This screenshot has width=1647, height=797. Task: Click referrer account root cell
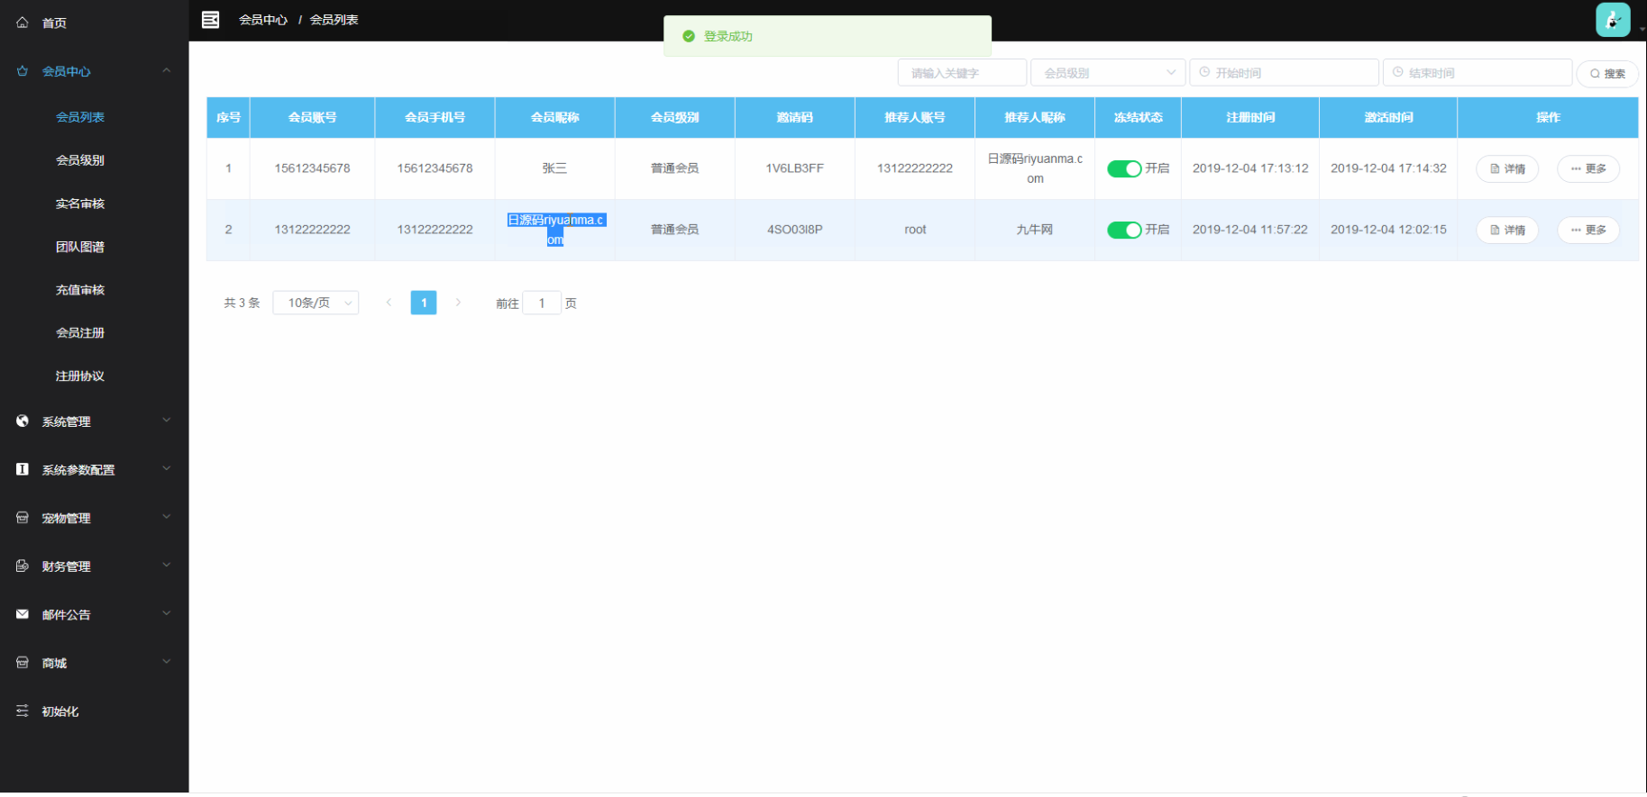pyautogui.click(x=915, y=230)
